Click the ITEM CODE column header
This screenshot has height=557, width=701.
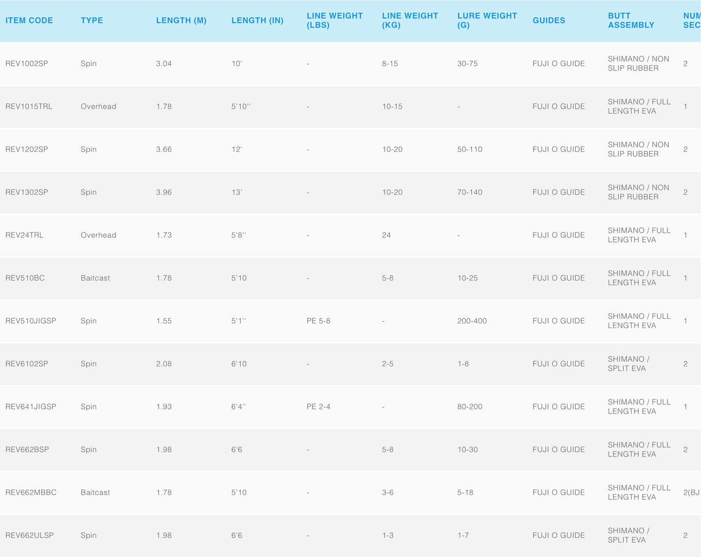click(29, 20)
